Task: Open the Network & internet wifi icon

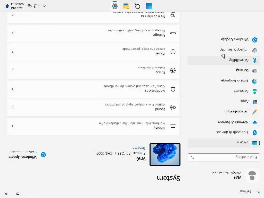Action: pos(254,122)
